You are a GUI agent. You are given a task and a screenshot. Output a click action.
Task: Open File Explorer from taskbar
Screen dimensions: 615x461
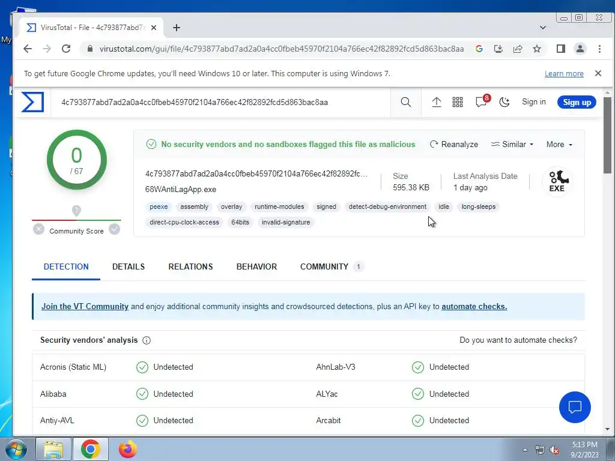[53, 449]
